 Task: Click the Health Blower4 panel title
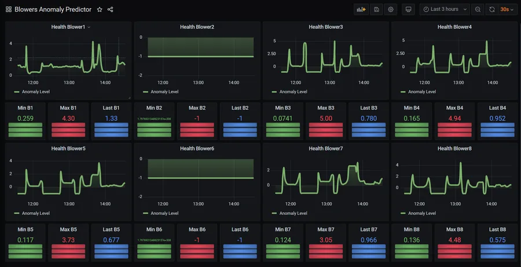coord(454,27)
